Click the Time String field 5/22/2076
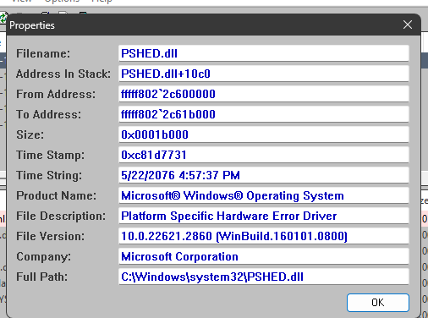428x318 pixels. 264,175
